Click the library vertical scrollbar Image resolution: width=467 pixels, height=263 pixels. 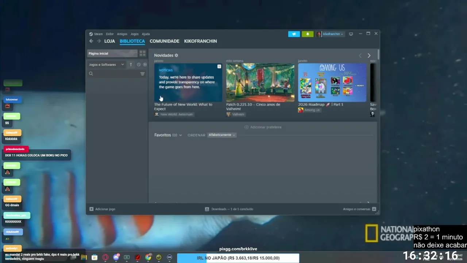(378, 55)
